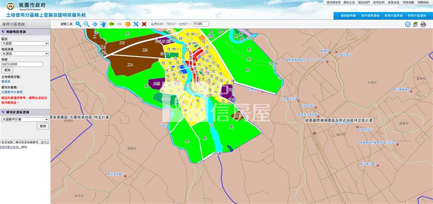The width and height of the screenshot is (433, 204).
Task: Open the 地段清單 dropdown showing 水源段
Action: [x=25, y=53]
